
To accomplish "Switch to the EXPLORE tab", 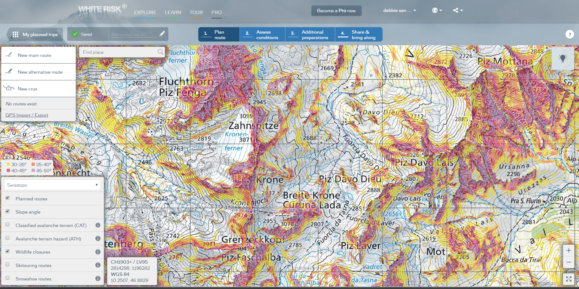I will (145, 13).
